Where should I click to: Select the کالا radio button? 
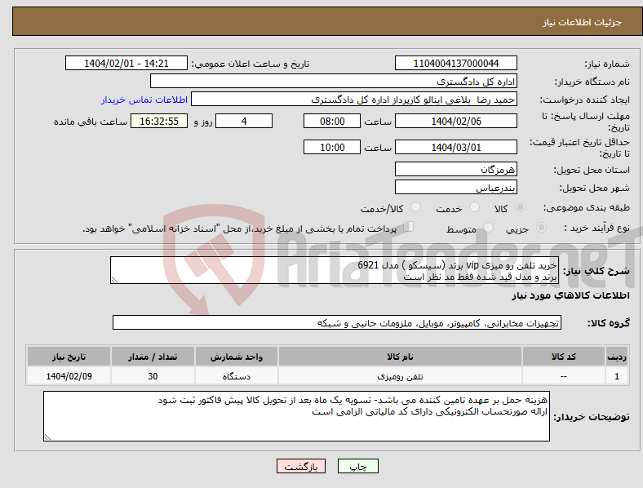pos(520,207)
